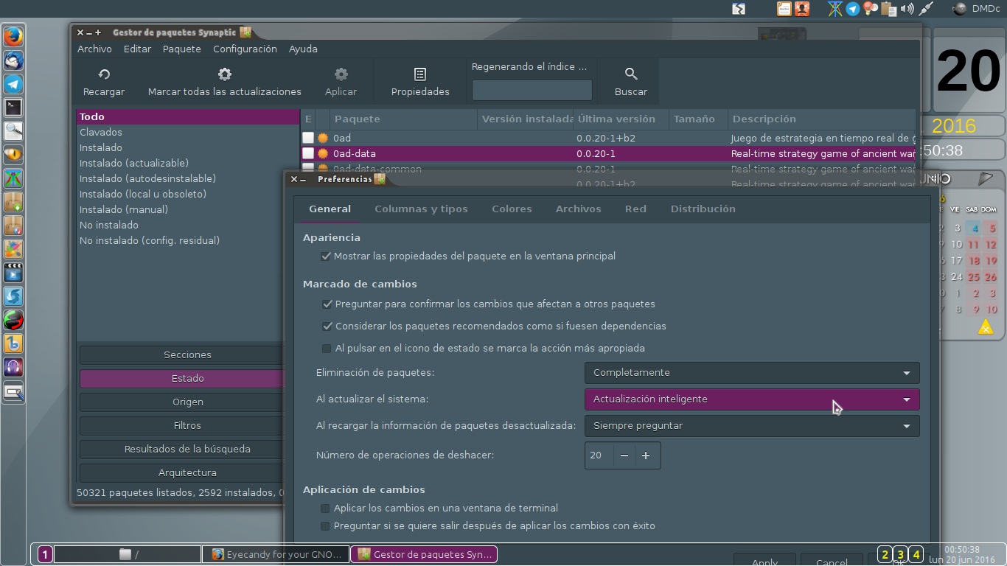
Task: Click 'Eyecandy for your GNO...' taskbar entry
Action: (276, 554)
